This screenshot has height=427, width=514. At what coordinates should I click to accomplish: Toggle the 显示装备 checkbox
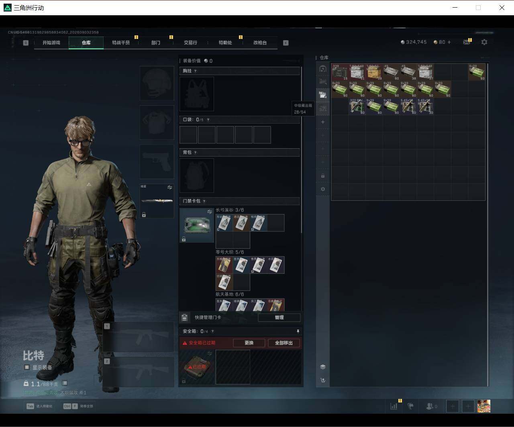point(27,367)
